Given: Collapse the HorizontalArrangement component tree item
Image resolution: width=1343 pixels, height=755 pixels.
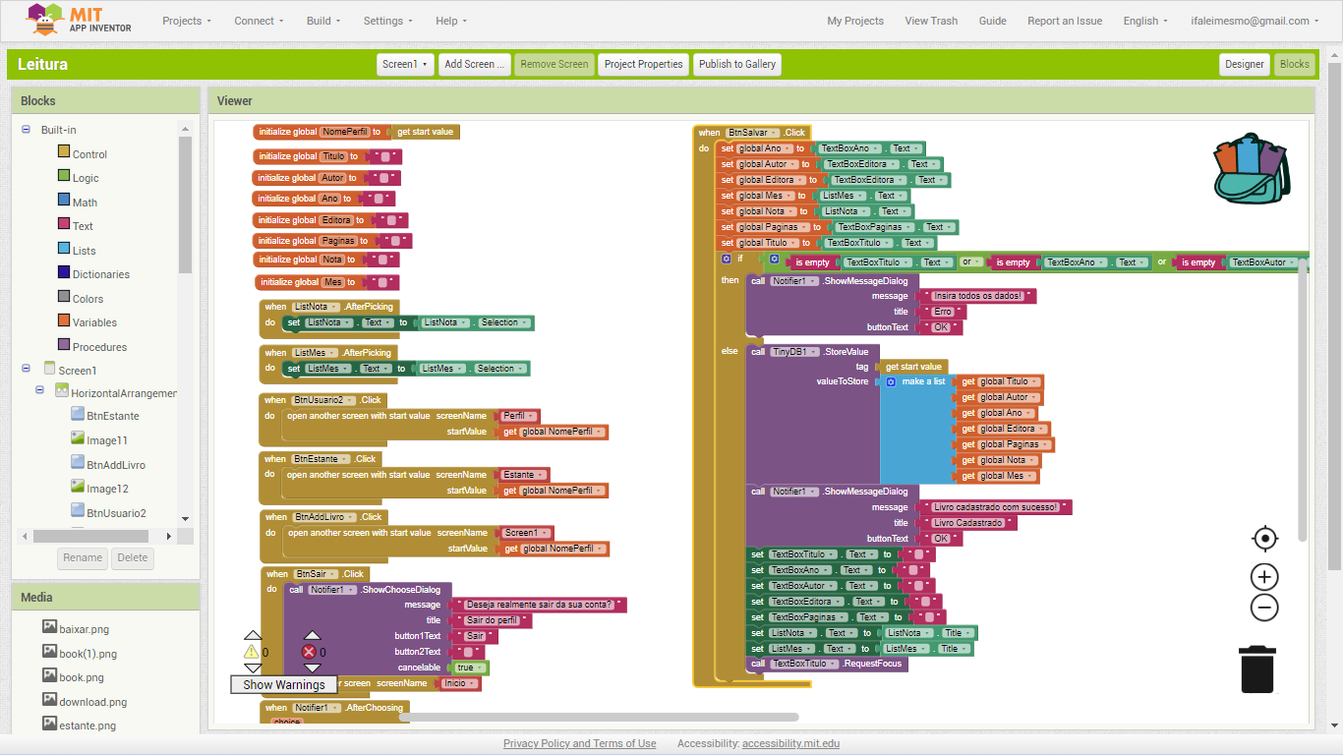Looking at the screenshot, I should click(x=39, y=390).
